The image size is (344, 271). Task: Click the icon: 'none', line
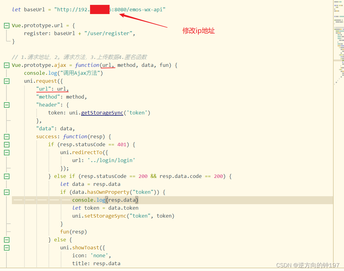click(92, 256)
